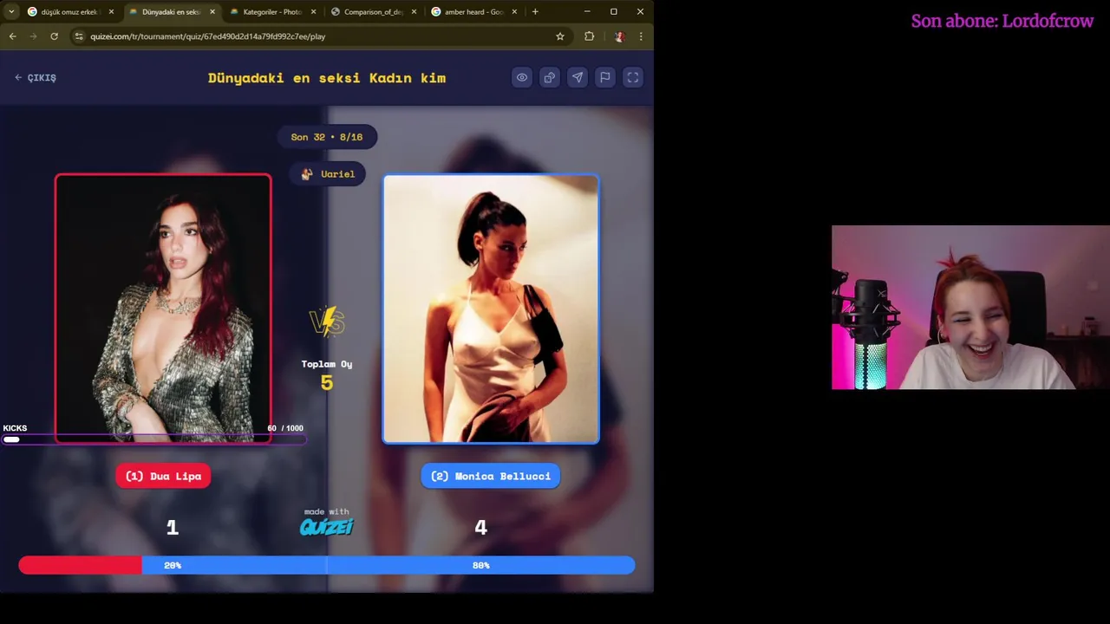The width and height of the screenshot is (1110, 624).
Task: Close the Comparison_of_de tab
Action: [414, 12]
